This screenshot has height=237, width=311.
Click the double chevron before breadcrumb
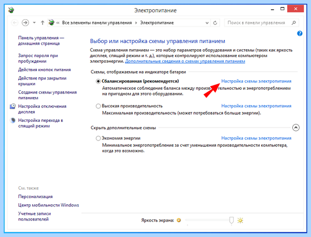click(x=58, y=23)
